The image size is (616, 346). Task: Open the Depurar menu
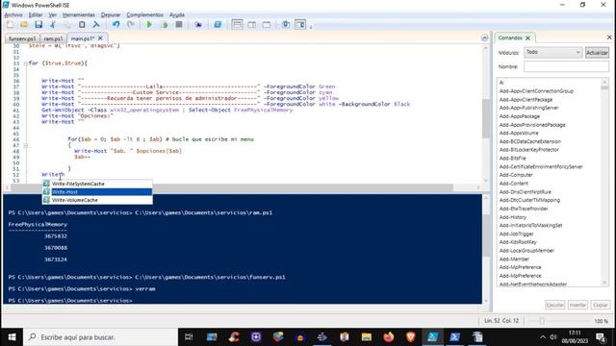pos(111,14)
